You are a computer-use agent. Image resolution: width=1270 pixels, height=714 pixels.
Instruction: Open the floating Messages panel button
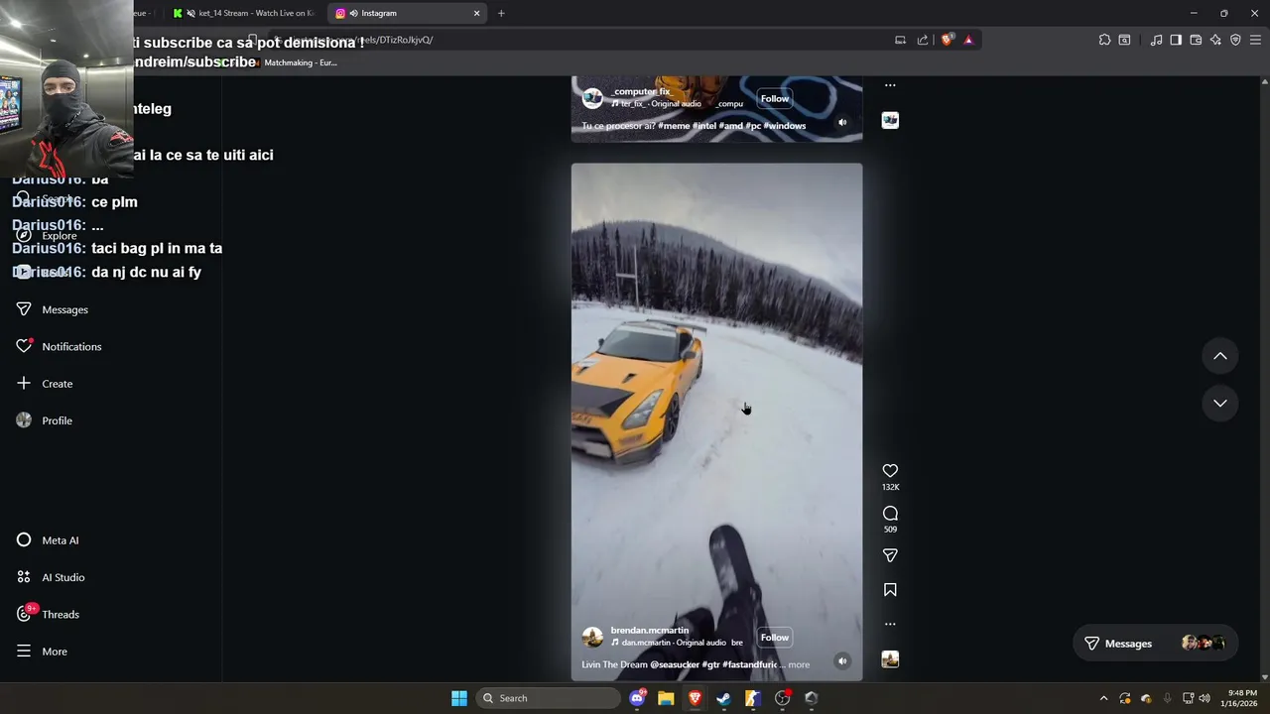pyautogui.click(x=1155, y=643)
